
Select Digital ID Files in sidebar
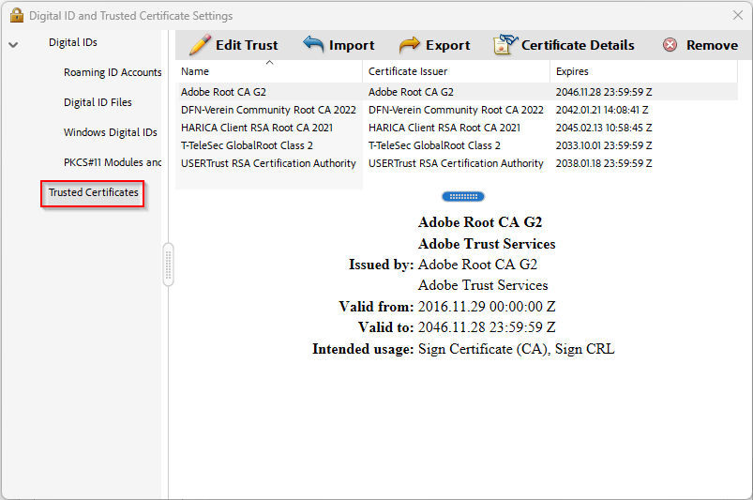(x=98, y=102)
